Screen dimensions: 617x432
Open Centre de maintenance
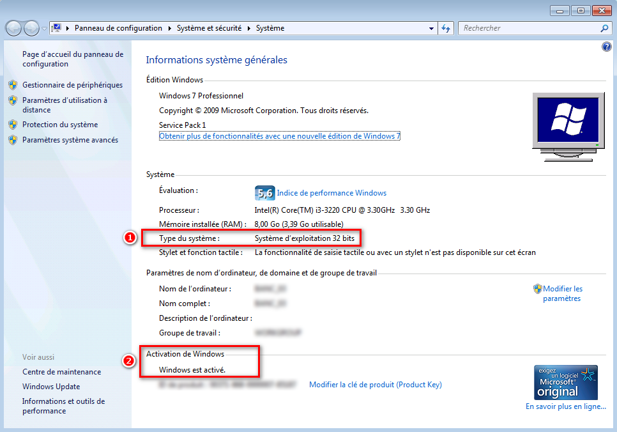[x=62, y=372]
